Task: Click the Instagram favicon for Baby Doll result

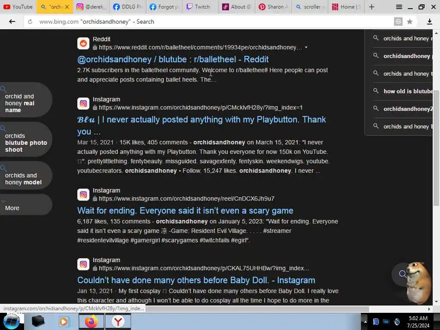Action: click(83, 264)
